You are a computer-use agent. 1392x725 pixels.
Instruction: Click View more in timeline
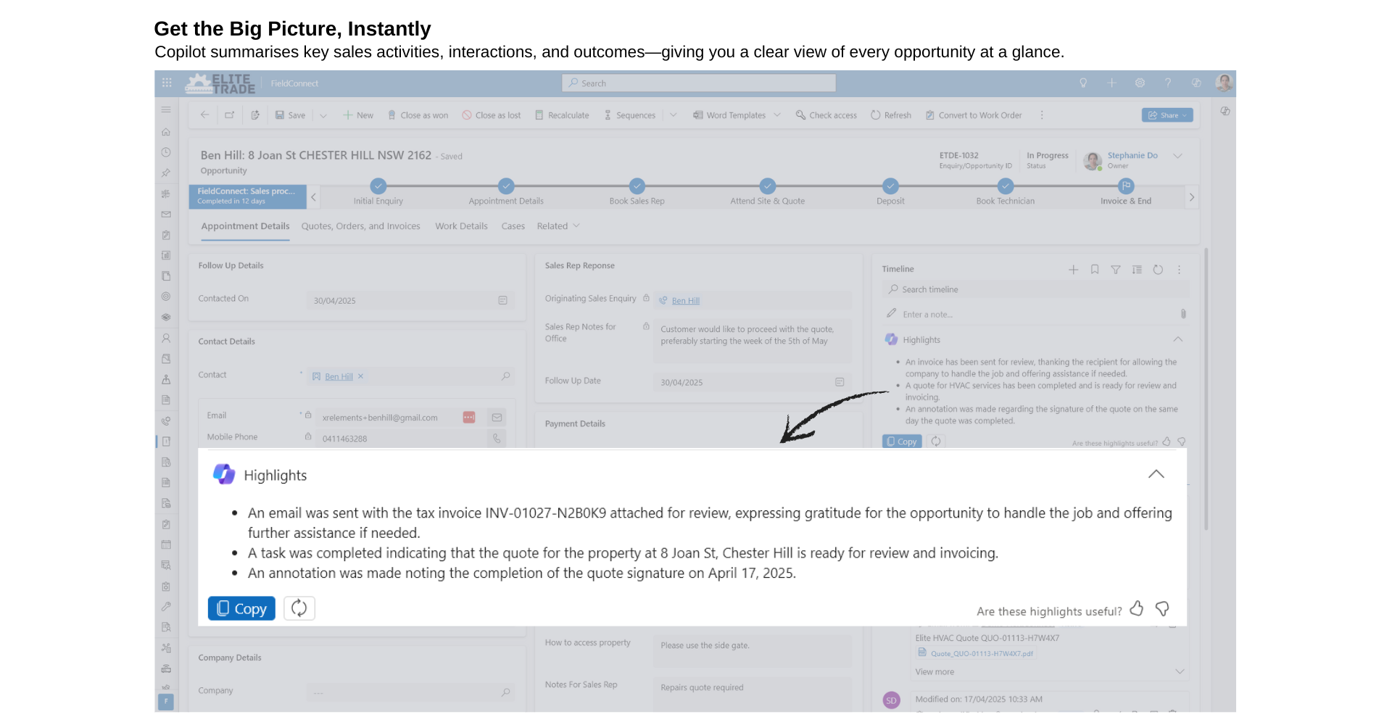pyautogui.click(x=935, y=672)
